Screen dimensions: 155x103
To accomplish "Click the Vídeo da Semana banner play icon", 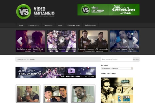I will coord(71,71).
